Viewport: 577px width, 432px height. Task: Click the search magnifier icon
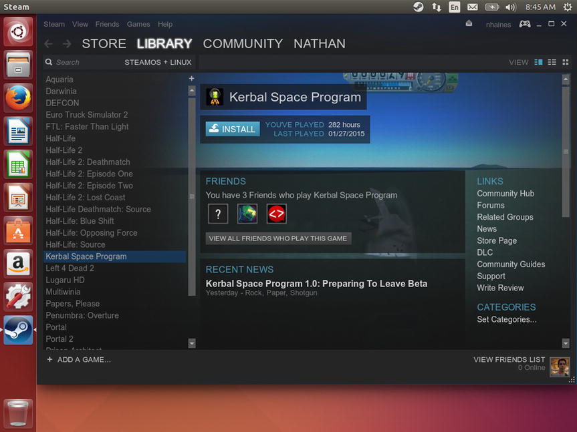click(x=49, y=62)
